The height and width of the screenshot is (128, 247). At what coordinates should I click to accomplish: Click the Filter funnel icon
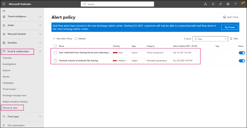(231, 39)
